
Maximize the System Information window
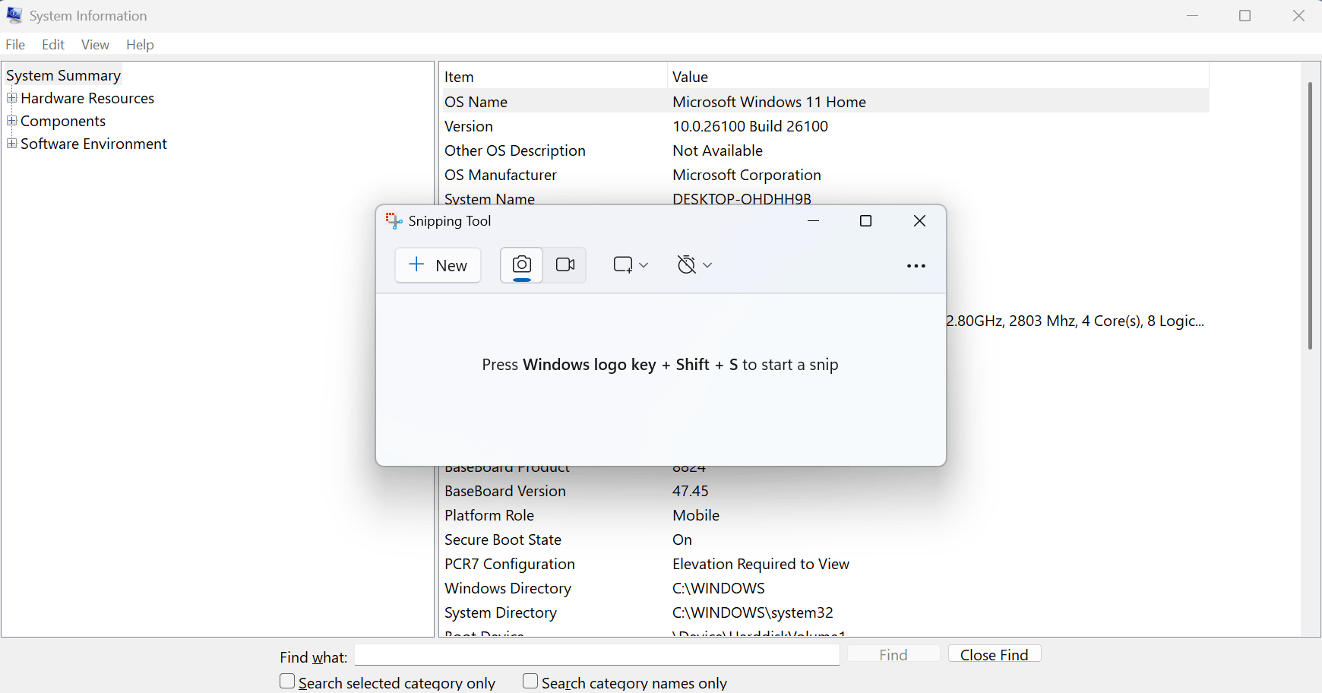(1245, 16)
